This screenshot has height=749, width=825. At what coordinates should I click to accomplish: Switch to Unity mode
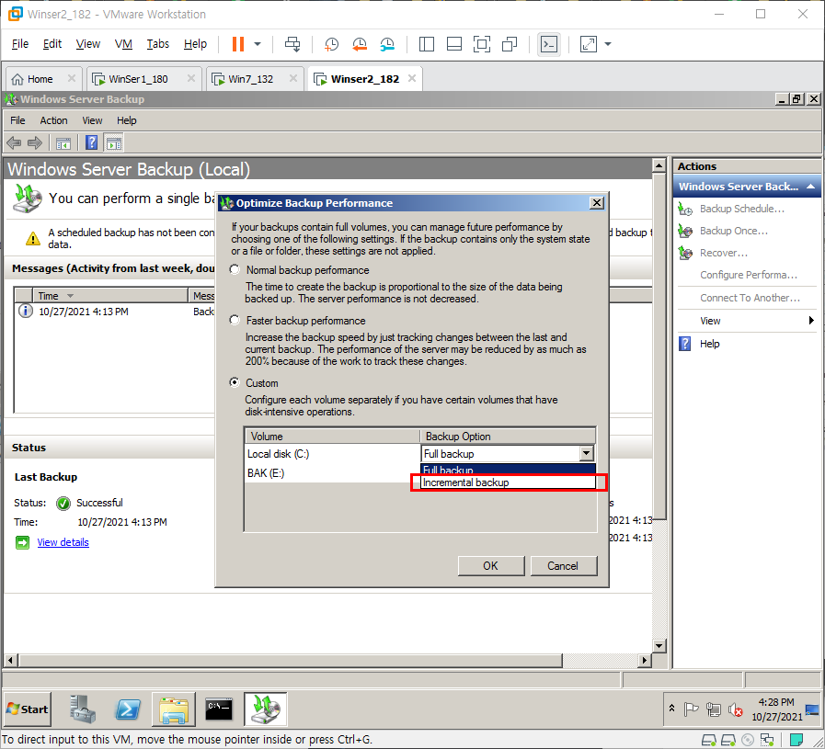click(x=510, y=44)
